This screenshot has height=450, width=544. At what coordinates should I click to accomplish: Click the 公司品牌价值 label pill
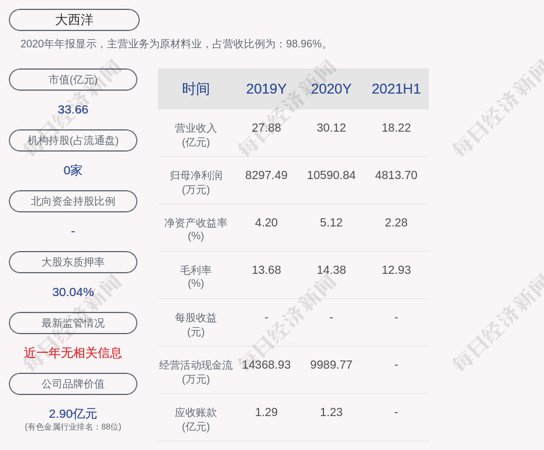73,384
